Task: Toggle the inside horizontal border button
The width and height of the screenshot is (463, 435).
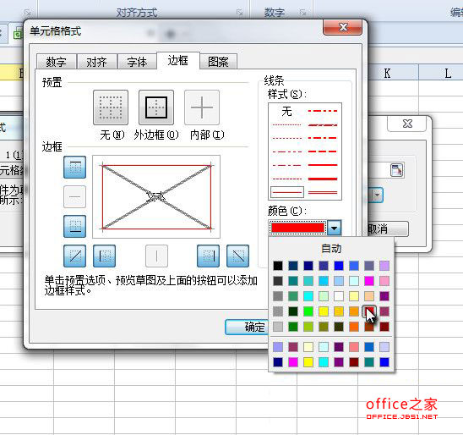Action: (x=74, y=196)
